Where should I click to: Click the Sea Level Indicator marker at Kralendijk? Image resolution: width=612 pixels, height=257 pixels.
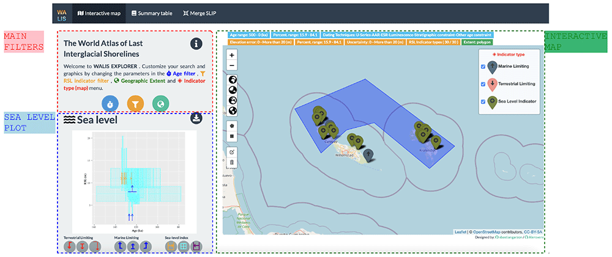(436, 142)
